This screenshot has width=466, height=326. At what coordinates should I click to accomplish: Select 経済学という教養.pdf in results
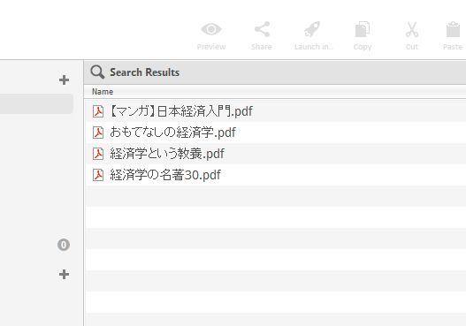pos(167,154)
